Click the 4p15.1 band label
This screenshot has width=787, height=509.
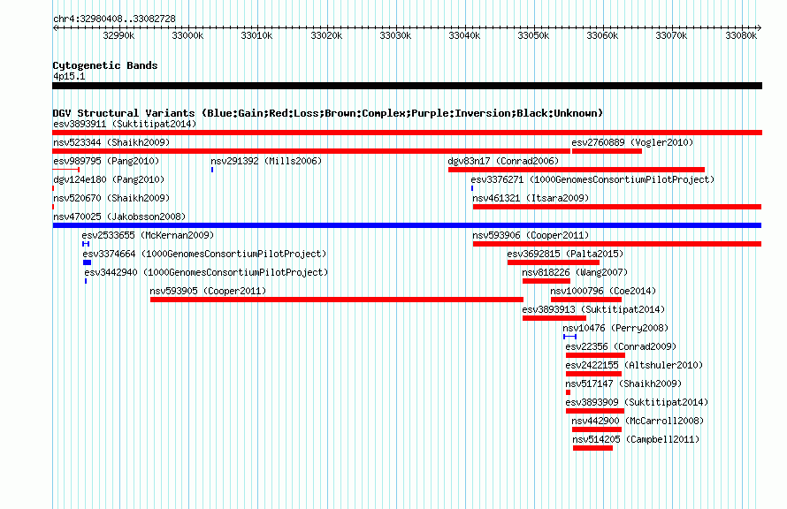[x=69, y=76]
